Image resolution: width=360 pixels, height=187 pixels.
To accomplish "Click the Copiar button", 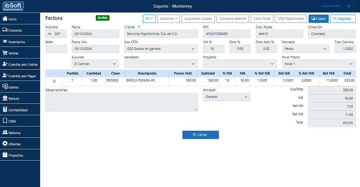I will [x=318, y=19].
